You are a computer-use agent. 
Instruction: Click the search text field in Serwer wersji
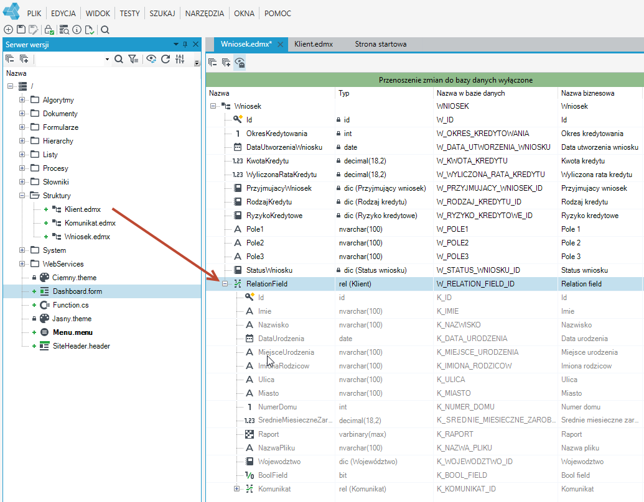[70, 60]
